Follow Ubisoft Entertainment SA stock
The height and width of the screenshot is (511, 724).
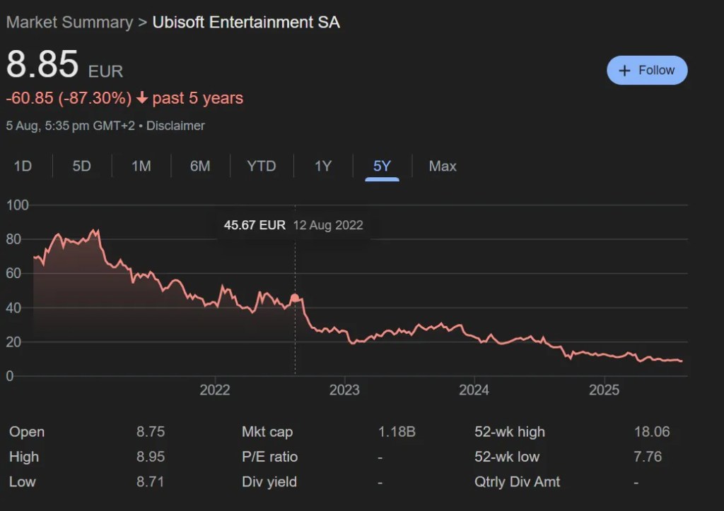tap(647, 71)
